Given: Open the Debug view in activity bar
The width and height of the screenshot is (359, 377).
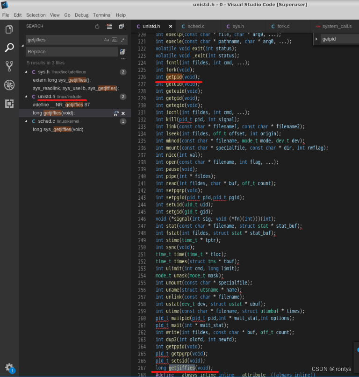Looking at the screenshot, I should [9, 84].
